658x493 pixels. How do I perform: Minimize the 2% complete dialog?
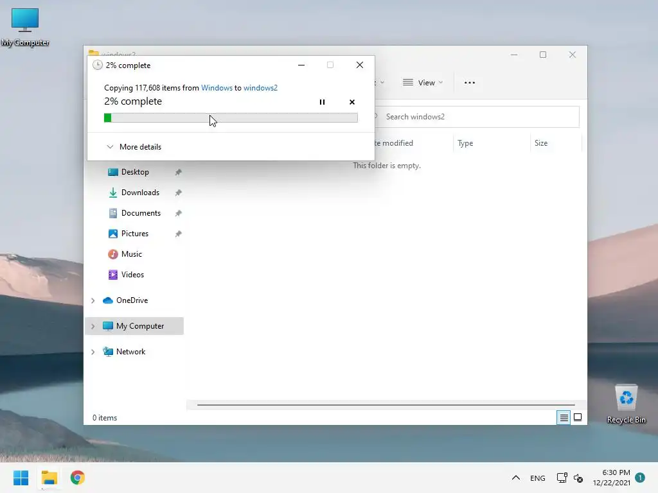(x=301, y=65)
